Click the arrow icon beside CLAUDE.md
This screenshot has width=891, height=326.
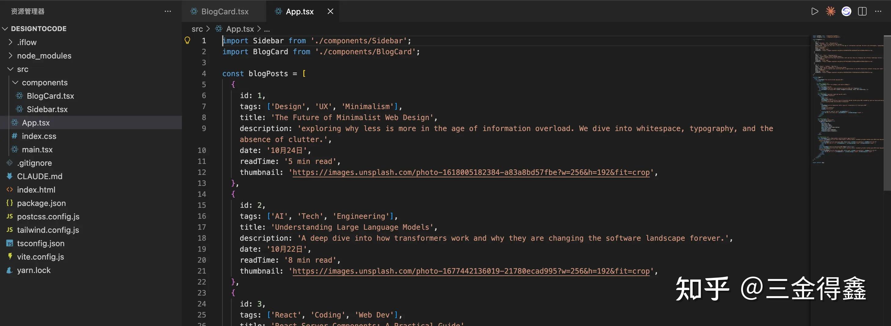coord(10,176)
